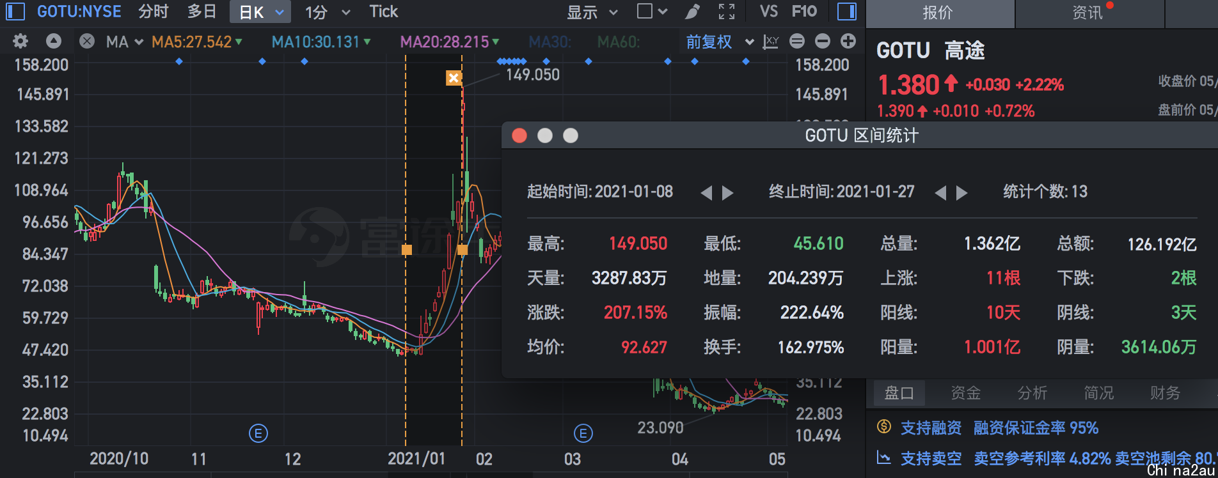This screenshot has height=478, width=1218.
Task: Open the F10 company info button
Action: click(x=804, y=12)
